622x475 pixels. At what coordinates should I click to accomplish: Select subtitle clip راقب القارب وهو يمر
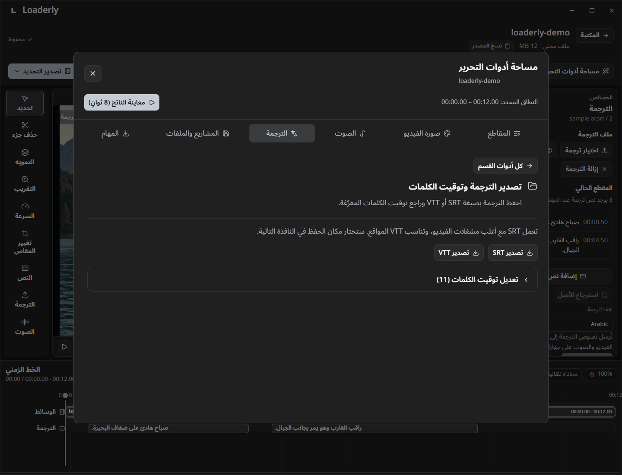374,428
